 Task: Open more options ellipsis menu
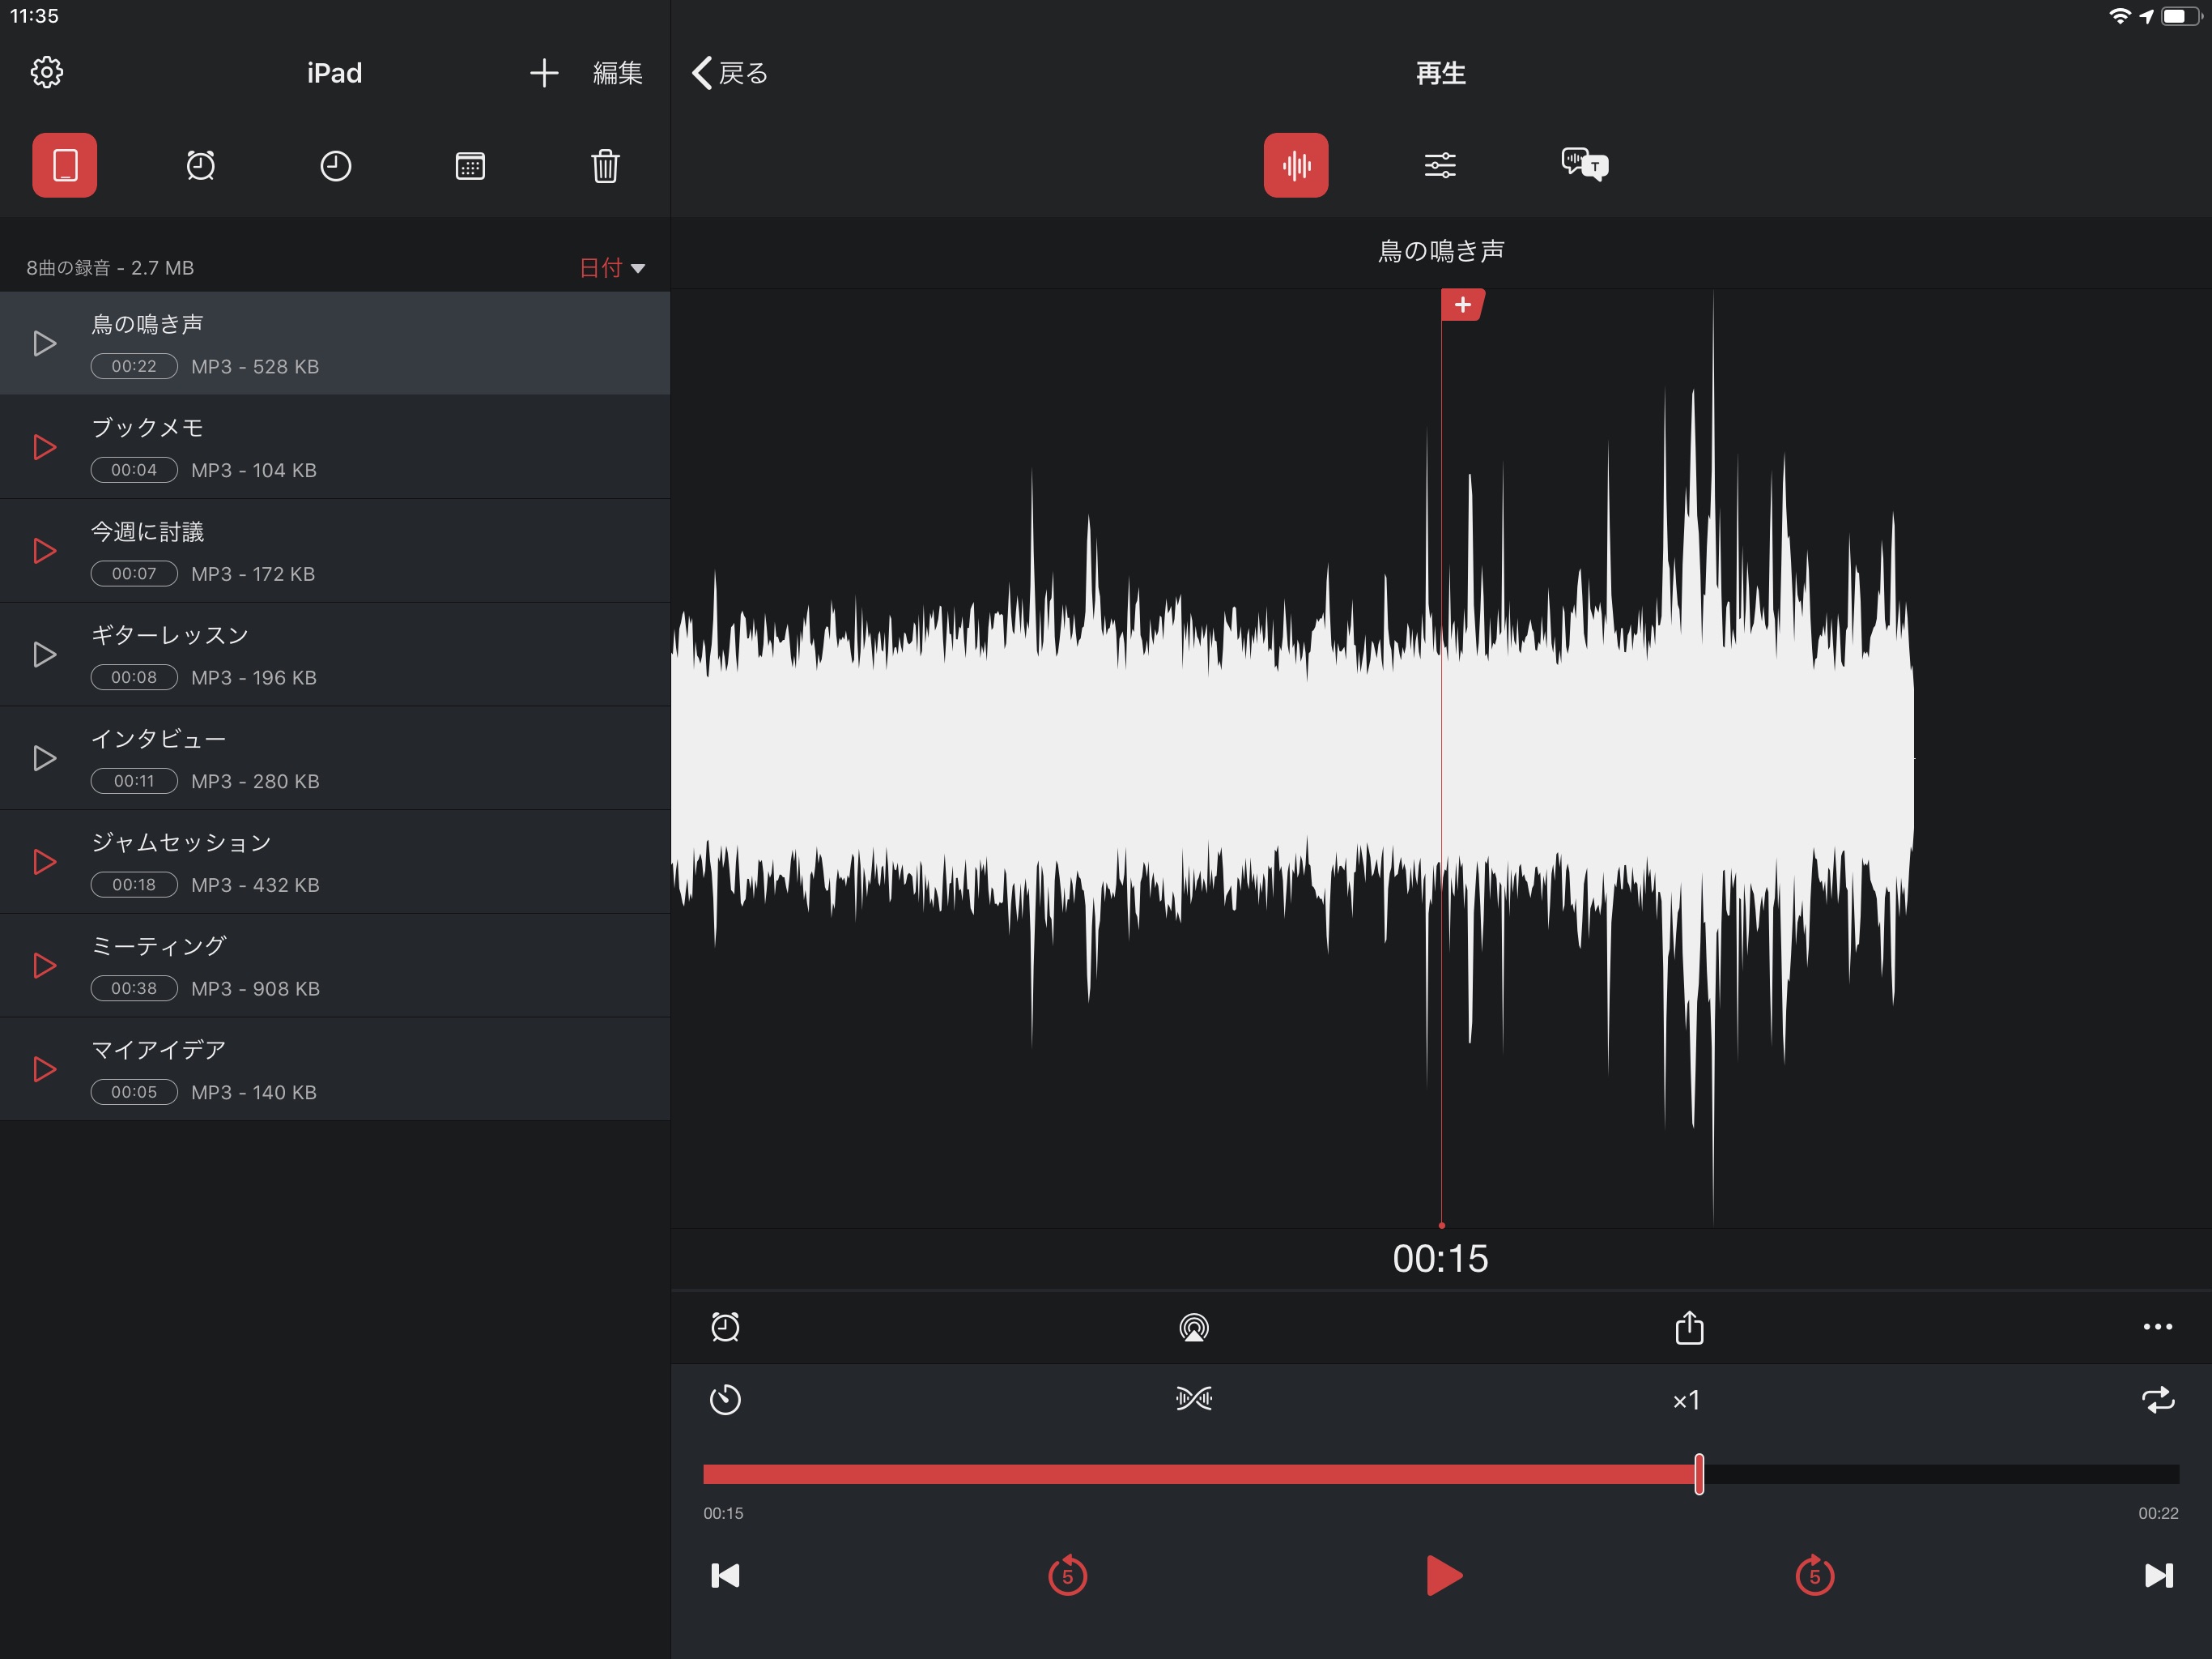2158,1327
